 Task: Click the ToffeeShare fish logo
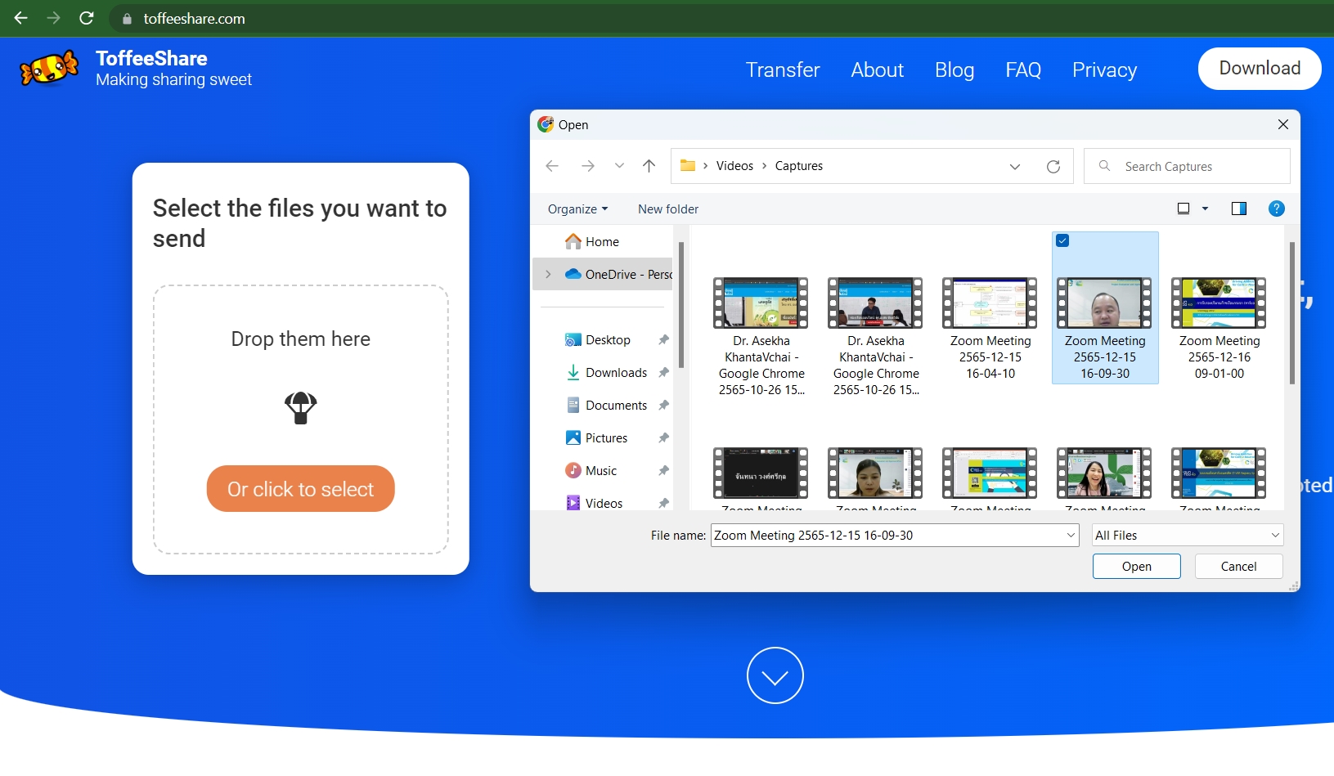[x=47, y=68]
